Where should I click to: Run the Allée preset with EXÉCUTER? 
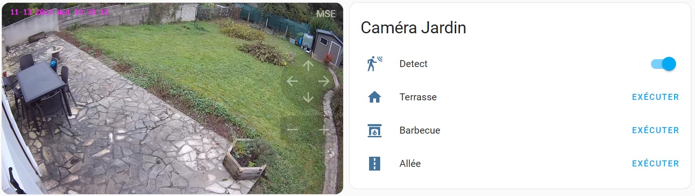tap(656, 164)
